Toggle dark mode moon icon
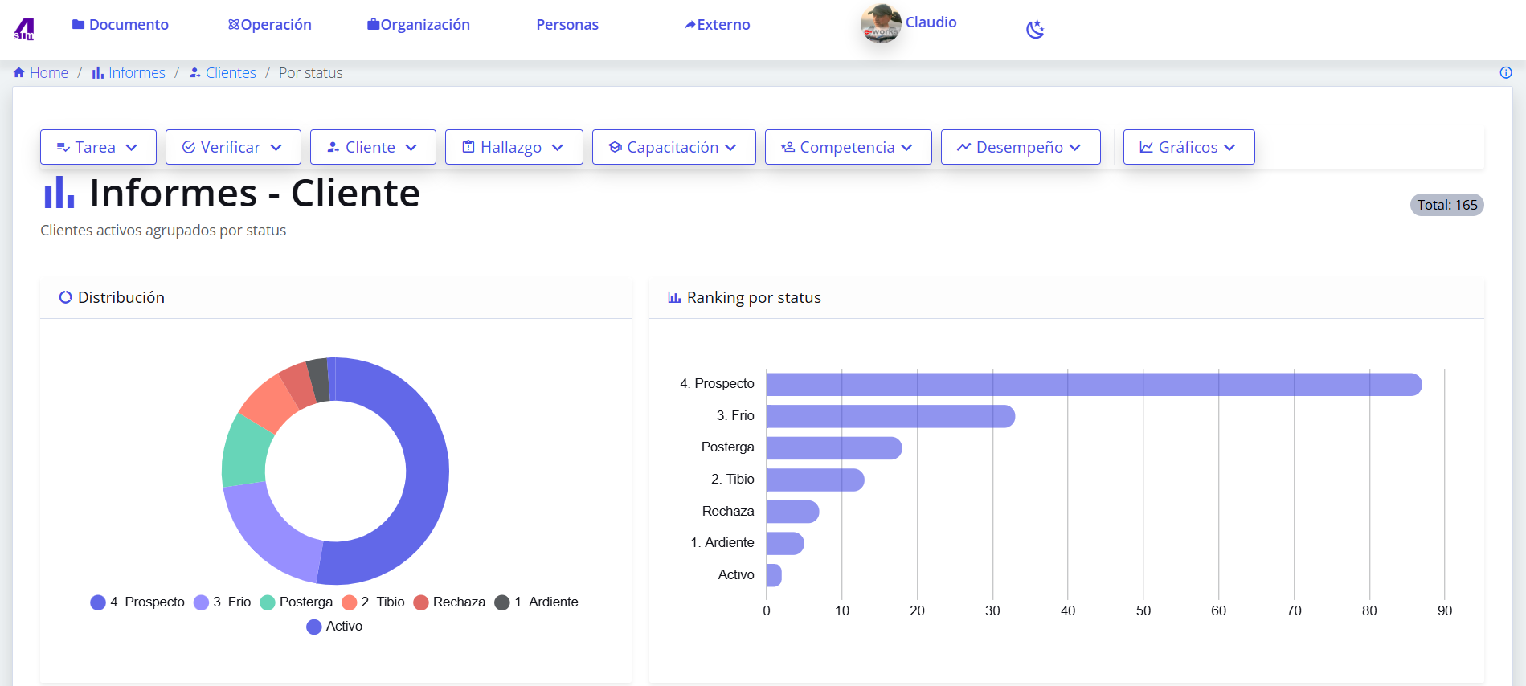The height and width of the screenshot is (686, 1526). (x=1035, y=30)
